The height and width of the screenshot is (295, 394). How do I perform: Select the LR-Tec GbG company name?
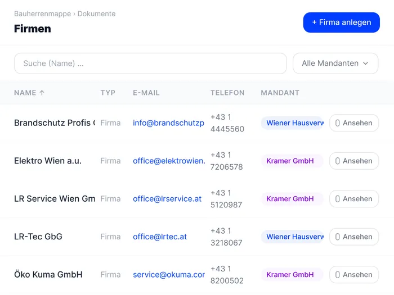38,237
